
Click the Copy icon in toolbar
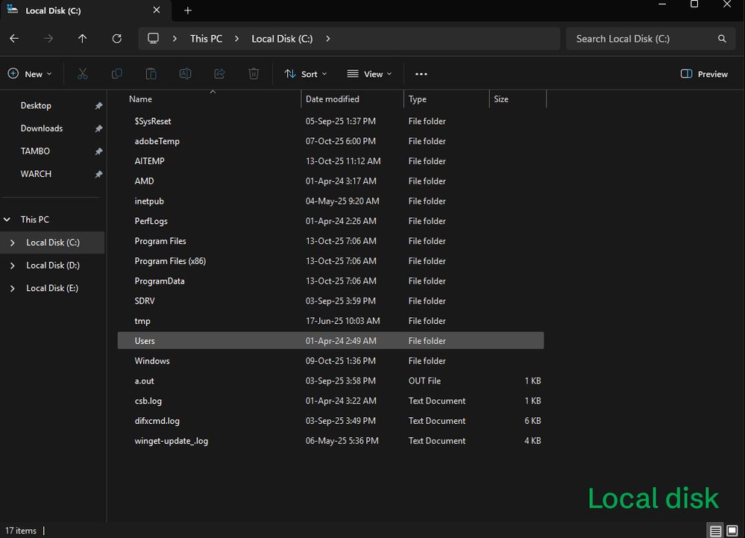pyautogui.click(x=117, y=74)
